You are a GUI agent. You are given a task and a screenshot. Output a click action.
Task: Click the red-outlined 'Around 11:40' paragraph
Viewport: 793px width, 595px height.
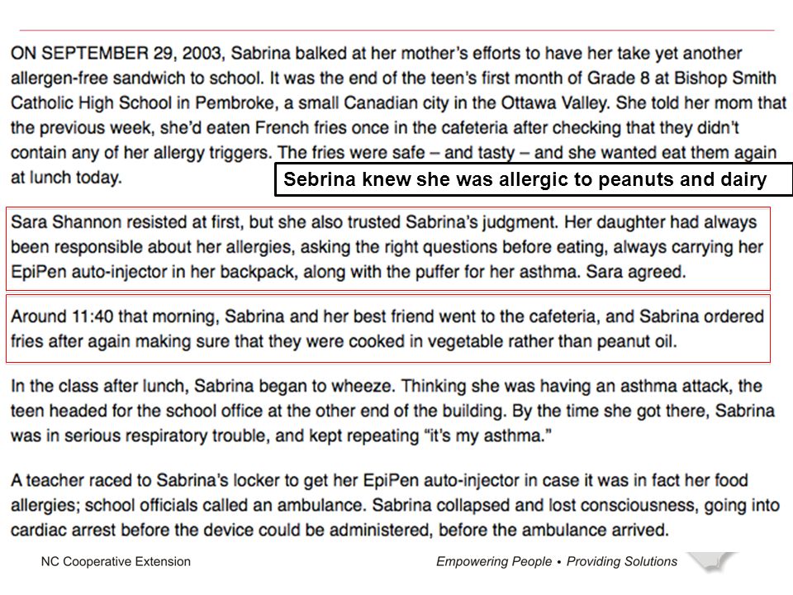[388, 328]
